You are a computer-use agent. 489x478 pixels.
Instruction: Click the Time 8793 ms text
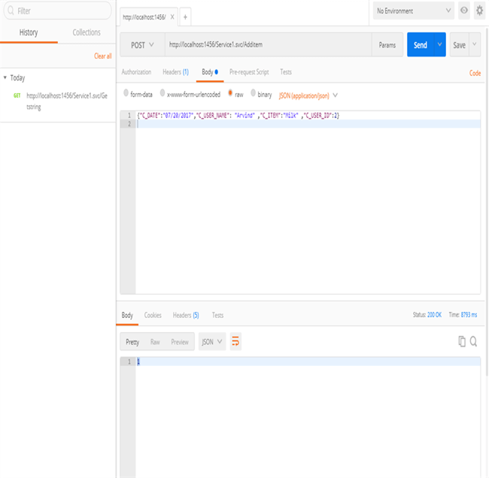[x=463, y=315]
